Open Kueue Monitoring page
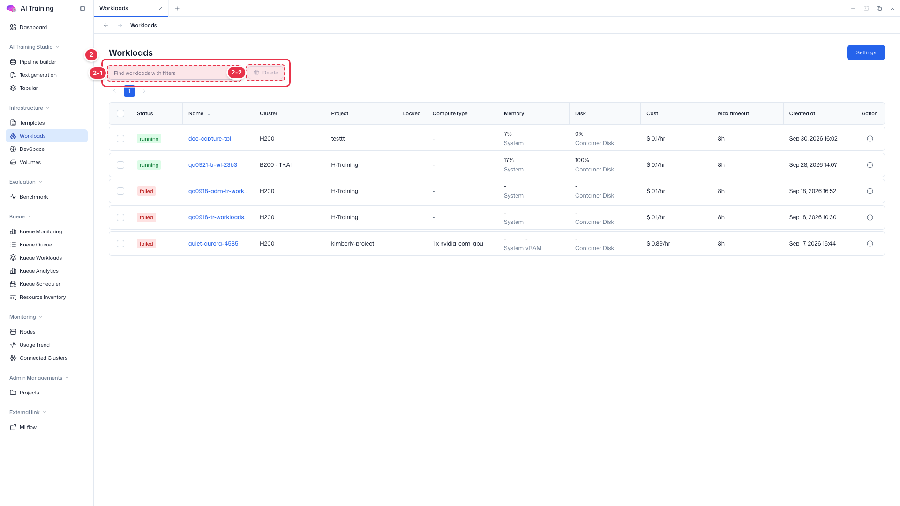The height and width of the screenshot is (506, 900). [x=46, y=231]
